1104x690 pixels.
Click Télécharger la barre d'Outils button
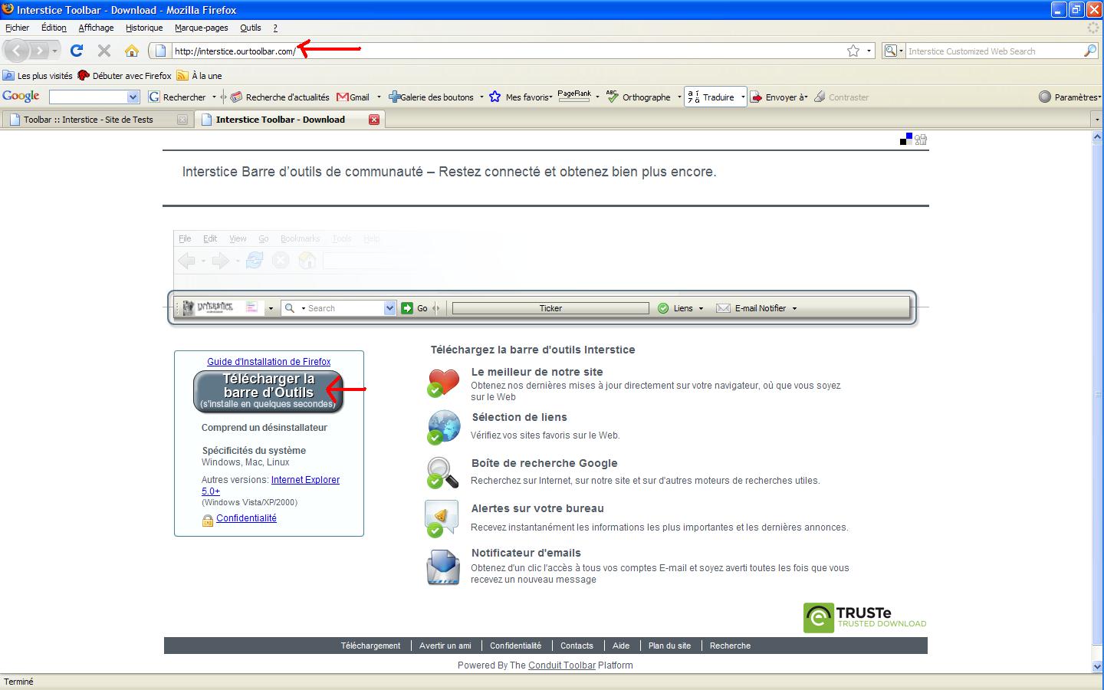click(x=268, y=391)
